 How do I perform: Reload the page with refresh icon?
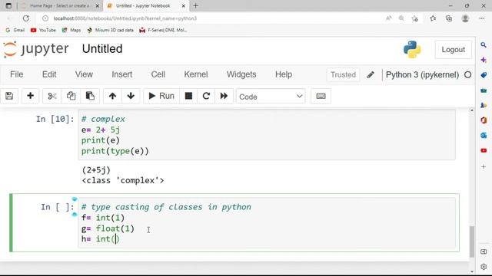pos(25,18)
